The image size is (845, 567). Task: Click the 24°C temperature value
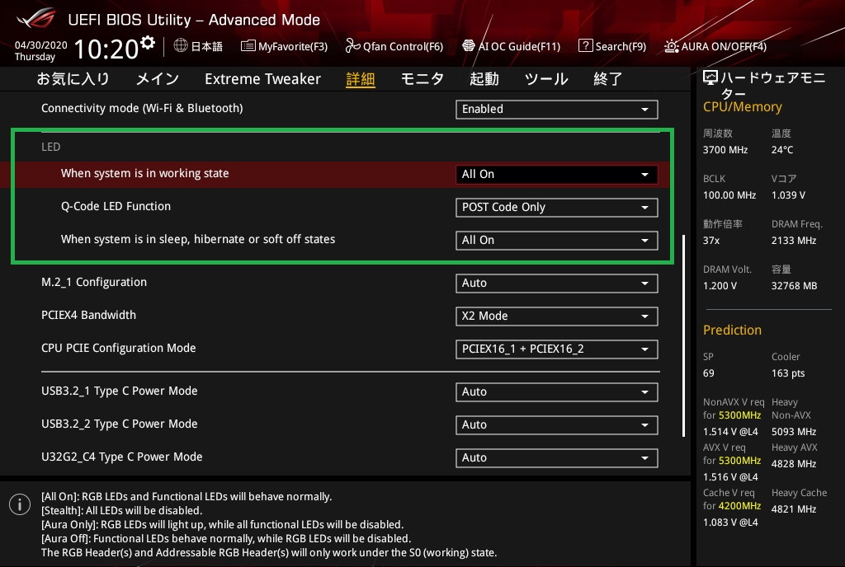click(782, 149)
